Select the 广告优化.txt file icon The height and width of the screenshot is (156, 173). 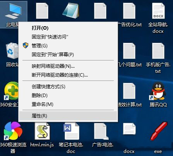129,11
